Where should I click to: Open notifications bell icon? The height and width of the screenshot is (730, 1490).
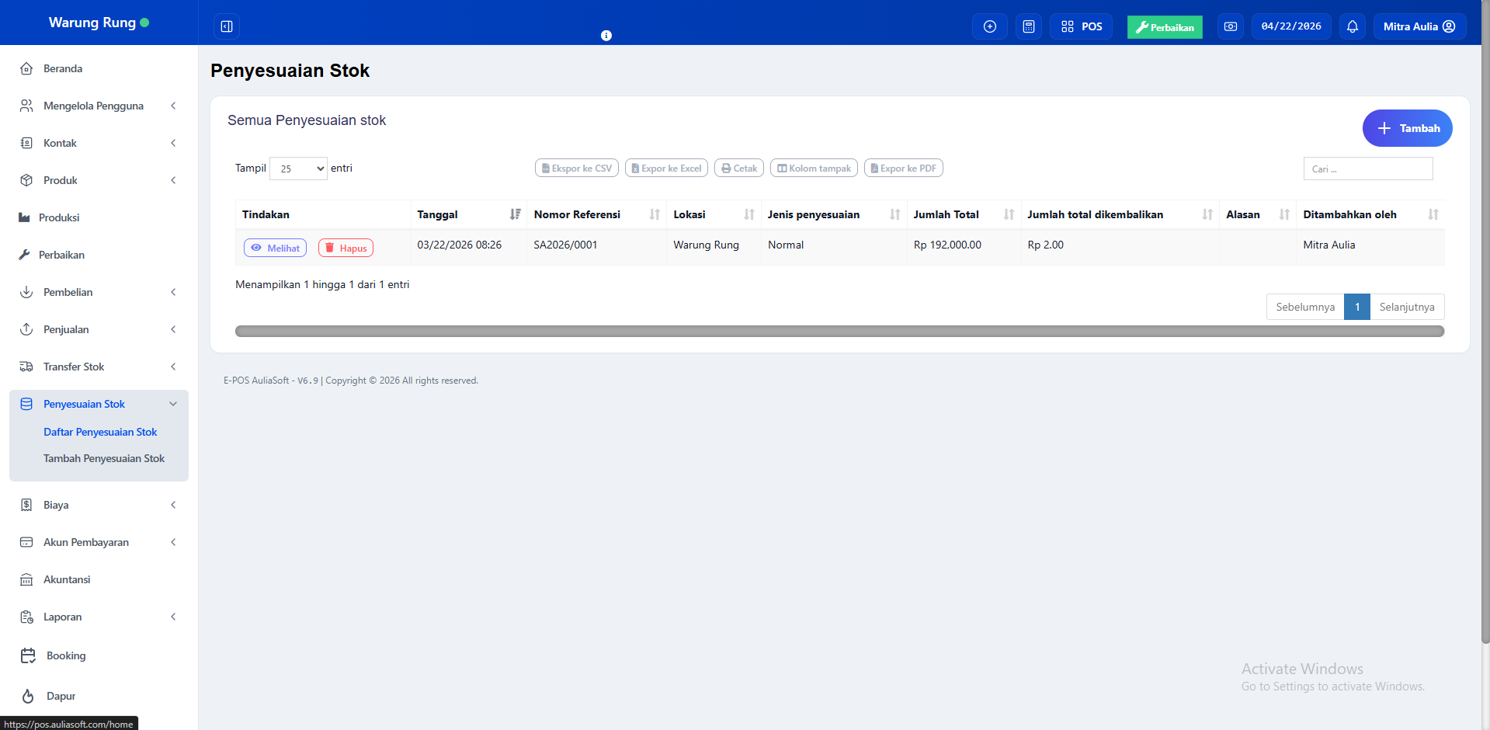[1352, 26]
